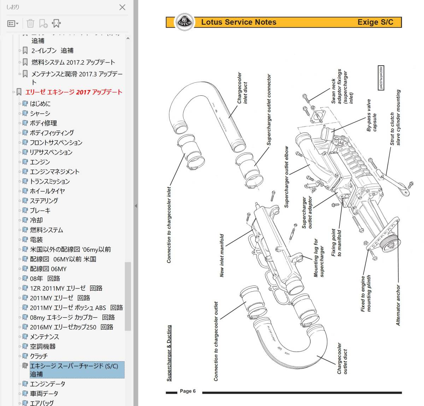
Task: Click the bookmarks panel scrollbar thumb
Action: (x=128, y=296)
